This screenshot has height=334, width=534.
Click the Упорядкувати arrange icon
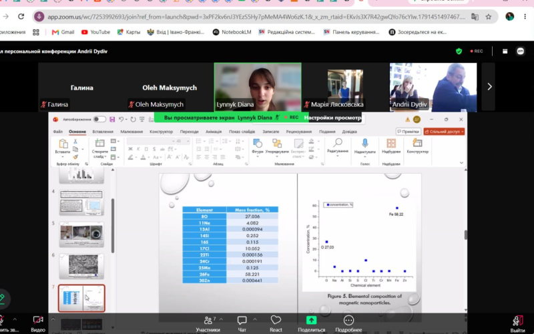(x=277, y=143)
